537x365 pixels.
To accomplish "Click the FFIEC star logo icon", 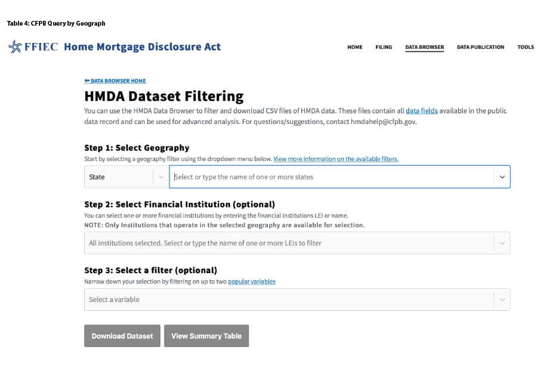I will pos(15,47).
